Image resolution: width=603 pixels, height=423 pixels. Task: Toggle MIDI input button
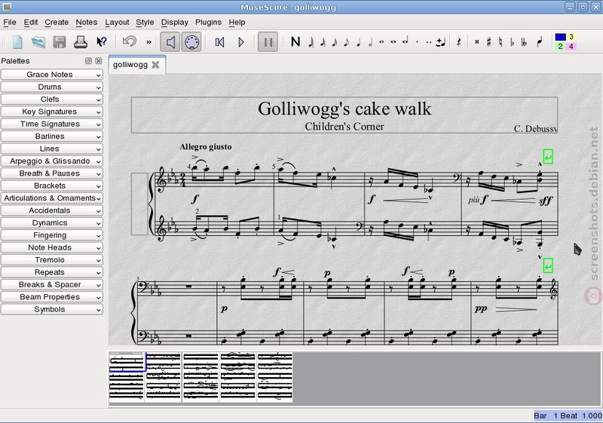tap(192, 42)
